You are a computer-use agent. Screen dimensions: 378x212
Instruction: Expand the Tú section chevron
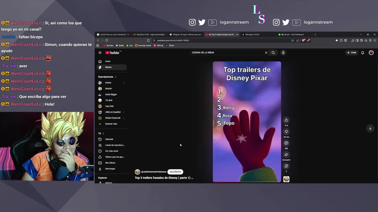point(103,133)
